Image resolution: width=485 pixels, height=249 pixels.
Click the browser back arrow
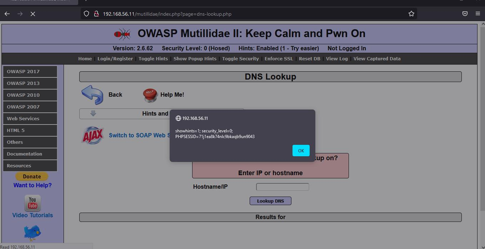pyautogui.click(x=7, y=14)
